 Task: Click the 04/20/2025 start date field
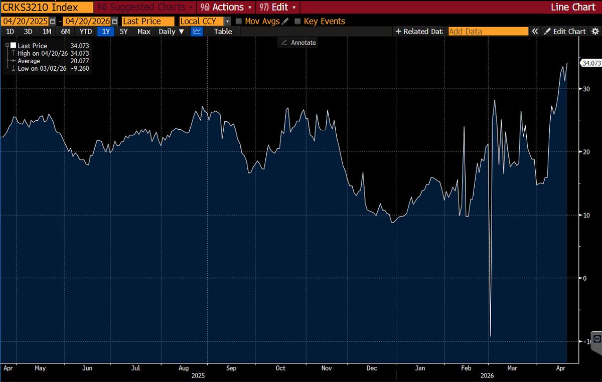point(25,22)
